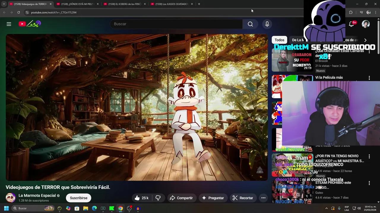Open 'STEAM PROHIBIÓ este JUEGO' video title
Viewport: 380px width, 213px height.
[333, 185]
